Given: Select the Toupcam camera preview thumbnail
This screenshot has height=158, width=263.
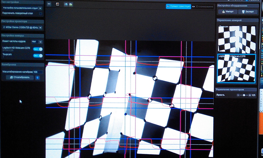Looking at the screenshot, I should point(237,38).
